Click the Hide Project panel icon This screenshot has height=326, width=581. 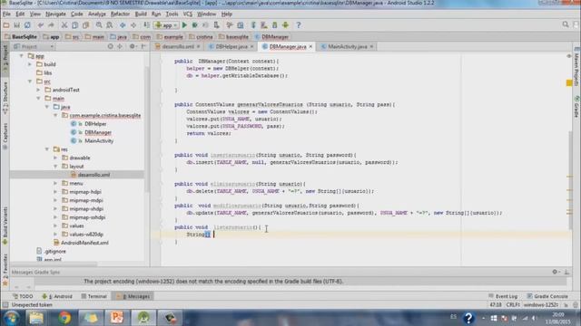[x=143, y=46]
